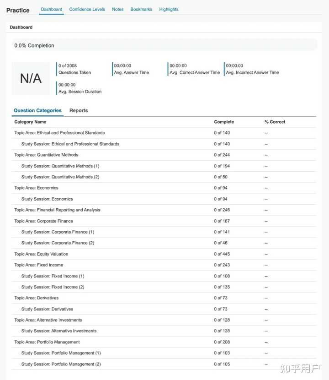Click the '0 of 141' completion count
Image resolution: width=329 pixels, height=380 pixels.
[x=222, y=232]
